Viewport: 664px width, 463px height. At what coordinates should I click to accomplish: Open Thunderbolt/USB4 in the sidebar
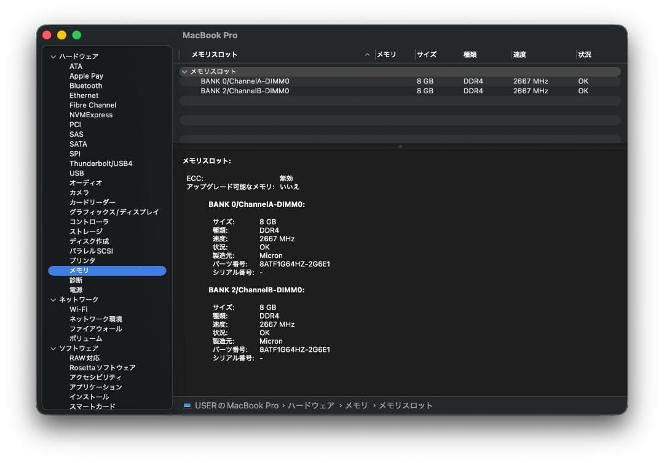(101, 163)
